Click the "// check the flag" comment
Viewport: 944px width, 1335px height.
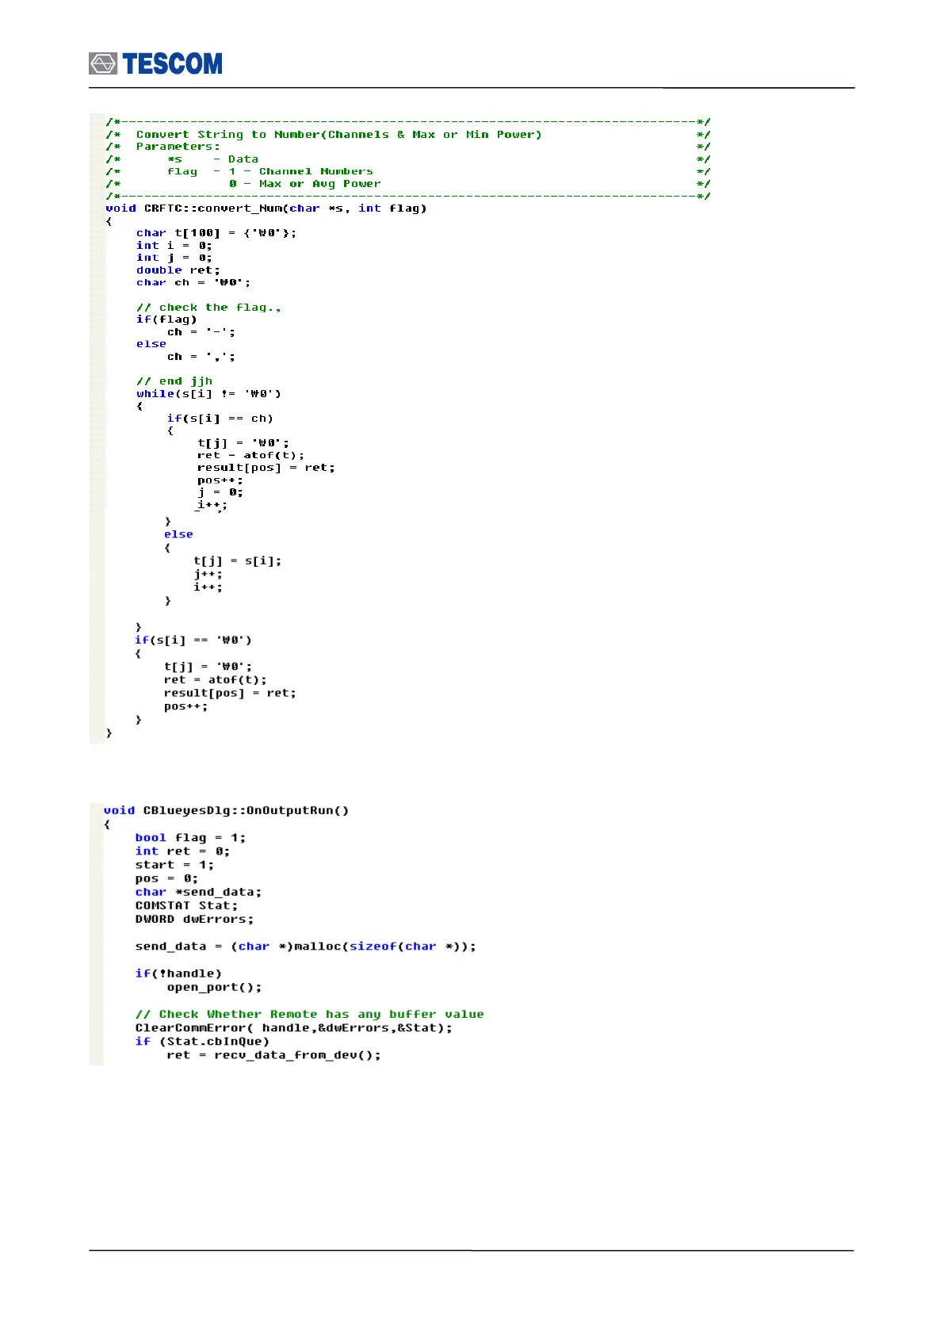click(x=208, y=308)
